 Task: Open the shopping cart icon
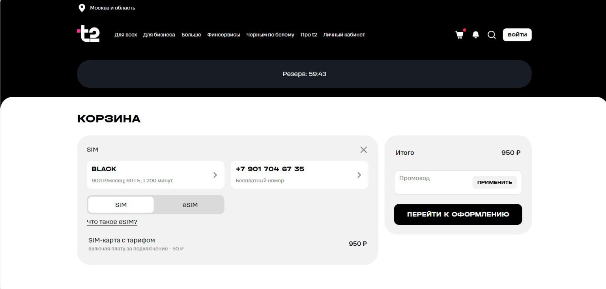pos(459,35)
